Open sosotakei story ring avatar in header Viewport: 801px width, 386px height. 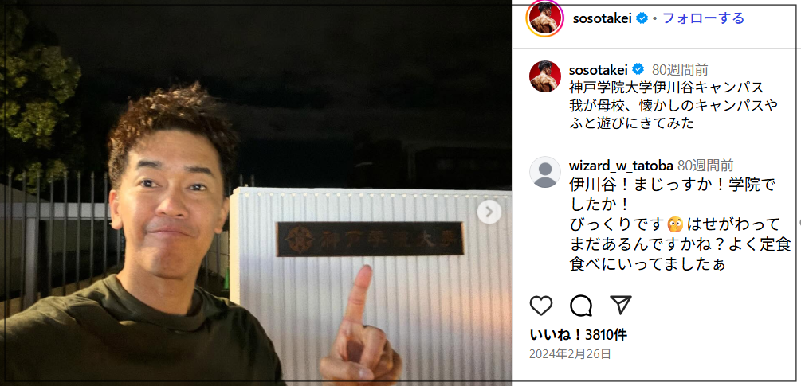click(x=545, y=19)
